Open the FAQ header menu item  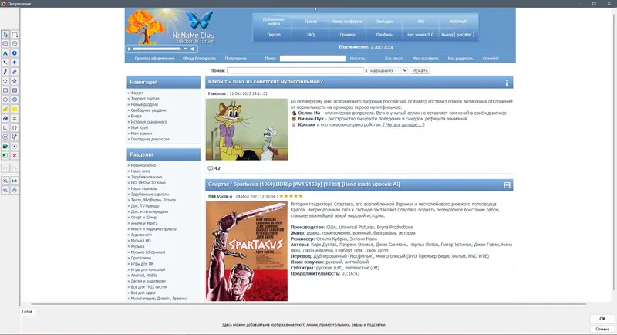pyautogui.click(x=311, y=35)
